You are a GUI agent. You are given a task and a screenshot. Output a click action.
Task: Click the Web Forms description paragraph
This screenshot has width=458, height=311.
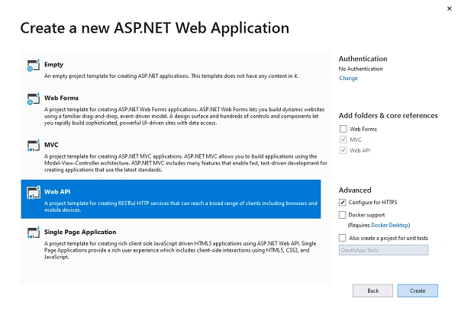pos(184,116)
